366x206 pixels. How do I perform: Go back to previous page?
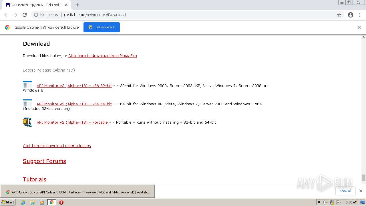(x=6, y=15)
